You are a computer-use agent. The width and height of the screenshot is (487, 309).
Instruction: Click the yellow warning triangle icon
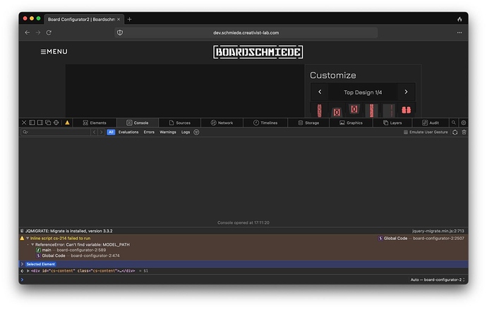(x=68, y=122)
